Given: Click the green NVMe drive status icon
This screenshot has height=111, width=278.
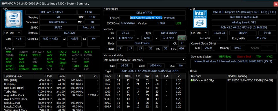Looking at the screenshot, I should 191,80.
